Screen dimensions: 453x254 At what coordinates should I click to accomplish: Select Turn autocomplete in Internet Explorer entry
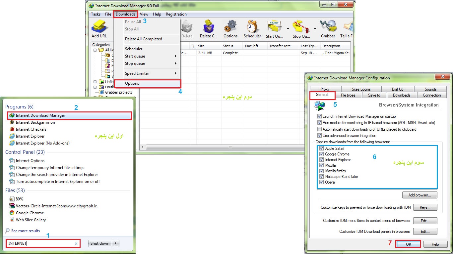(58, 182)
